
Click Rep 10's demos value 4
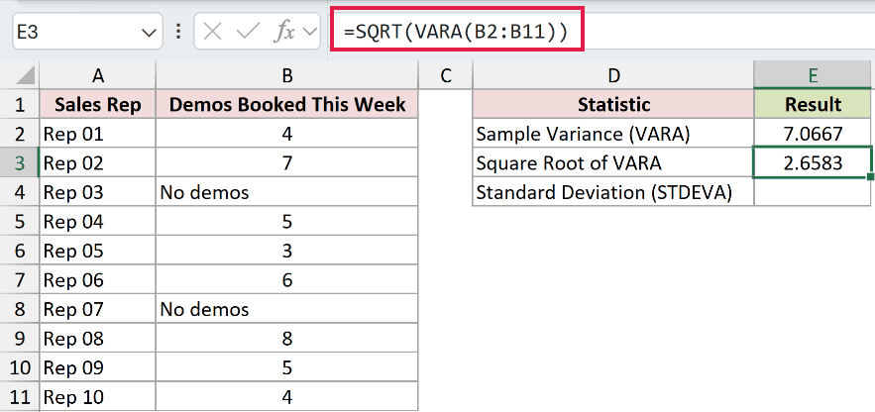[287, 397]
